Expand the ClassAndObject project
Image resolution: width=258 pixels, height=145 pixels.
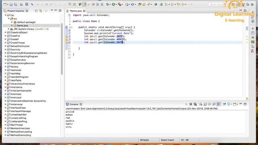[5, 32]
